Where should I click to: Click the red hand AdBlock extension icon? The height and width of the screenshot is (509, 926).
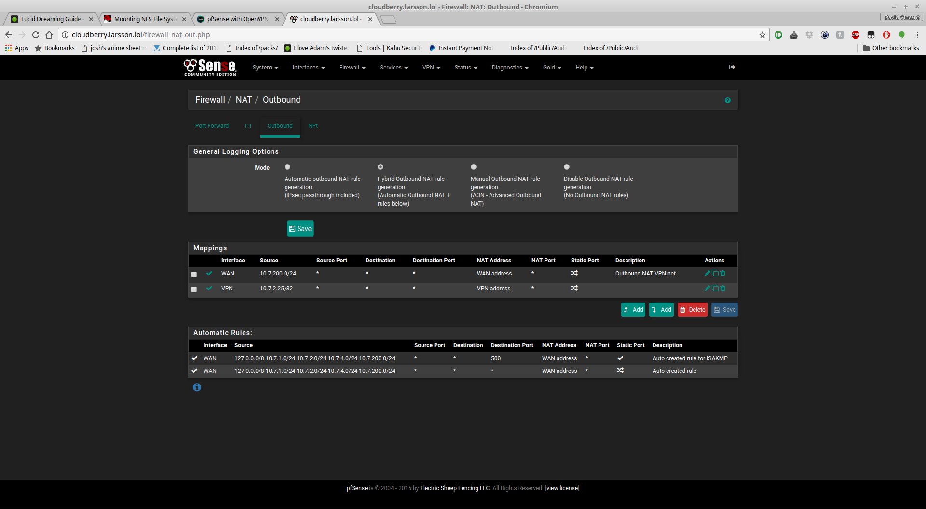click(x=886, y=35)
